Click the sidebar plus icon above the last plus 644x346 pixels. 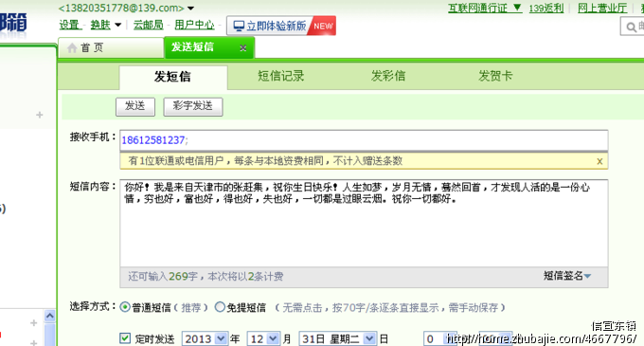coord(34,323)
